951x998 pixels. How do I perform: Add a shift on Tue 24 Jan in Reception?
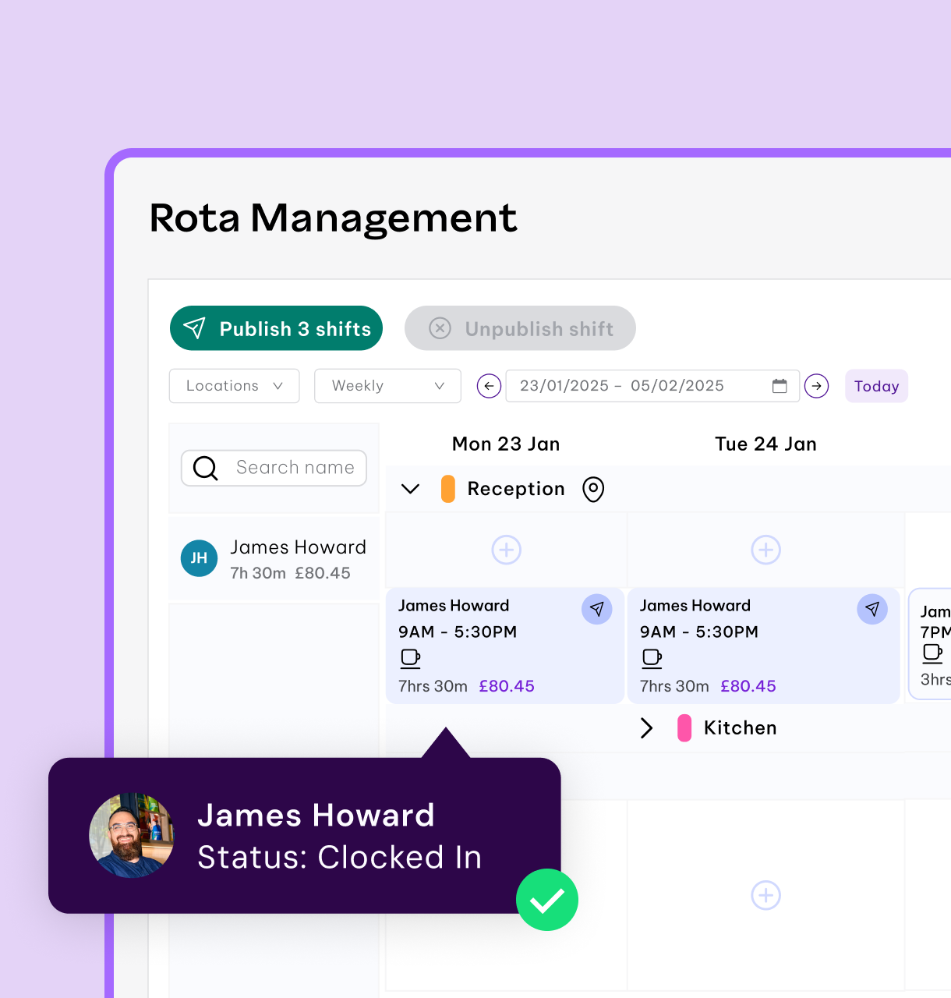click(765, 550)
